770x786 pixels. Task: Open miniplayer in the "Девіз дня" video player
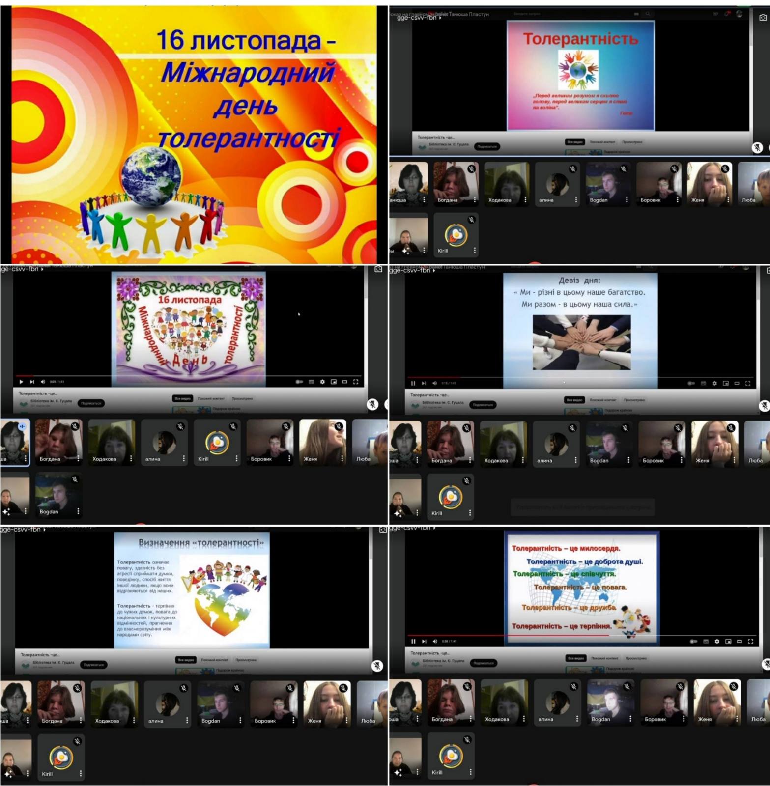point(726,383)
